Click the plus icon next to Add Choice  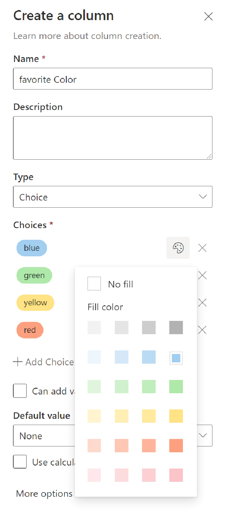[x=17, y=361]
